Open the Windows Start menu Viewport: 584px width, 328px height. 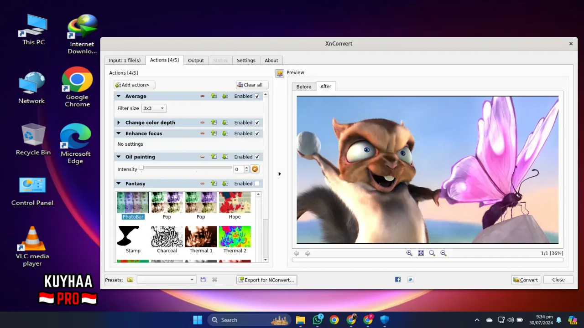point(198,320)
